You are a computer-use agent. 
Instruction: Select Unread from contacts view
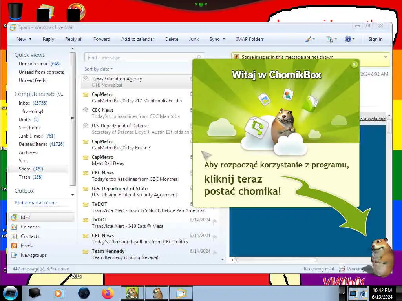click(41, 72)
